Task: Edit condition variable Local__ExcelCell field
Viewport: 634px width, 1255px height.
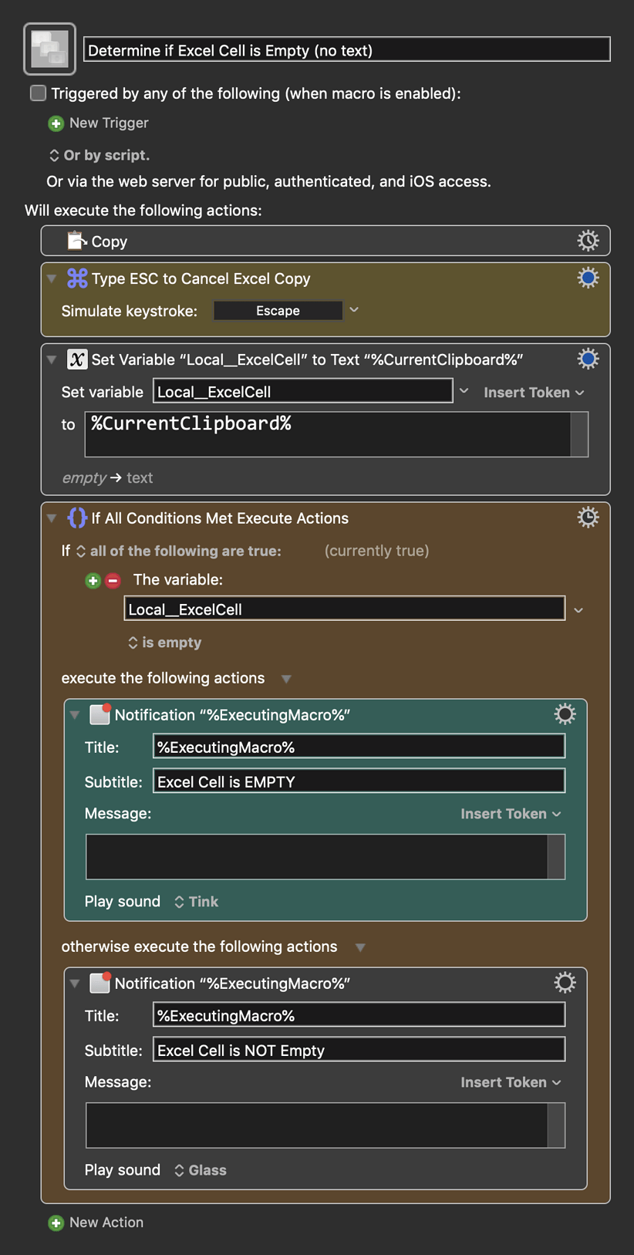Action: click(x=344, y=609)
